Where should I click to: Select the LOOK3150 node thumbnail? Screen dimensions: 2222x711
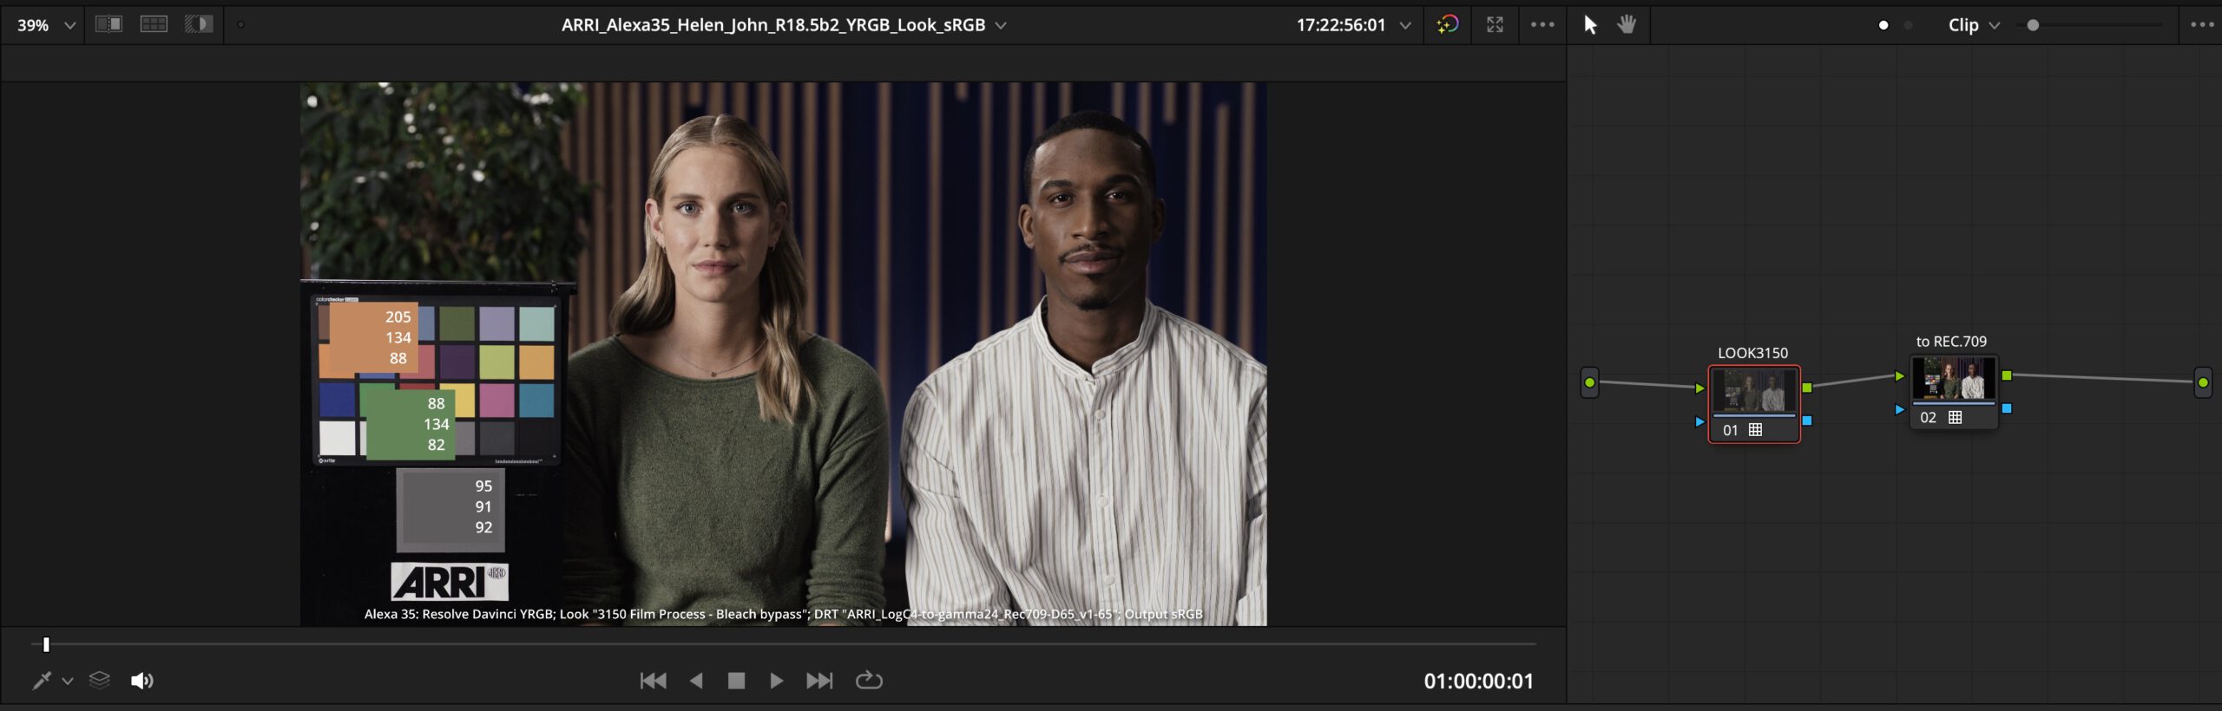pyautogui.click(x=1753, y=392)
